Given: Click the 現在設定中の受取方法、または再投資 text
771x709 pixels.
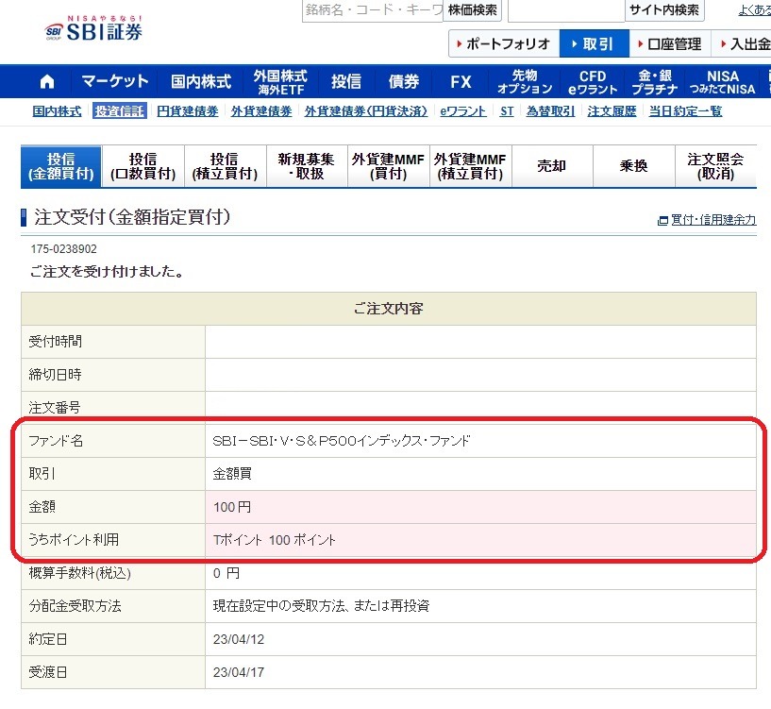Looking at the screenshot, I should point(321,606).
